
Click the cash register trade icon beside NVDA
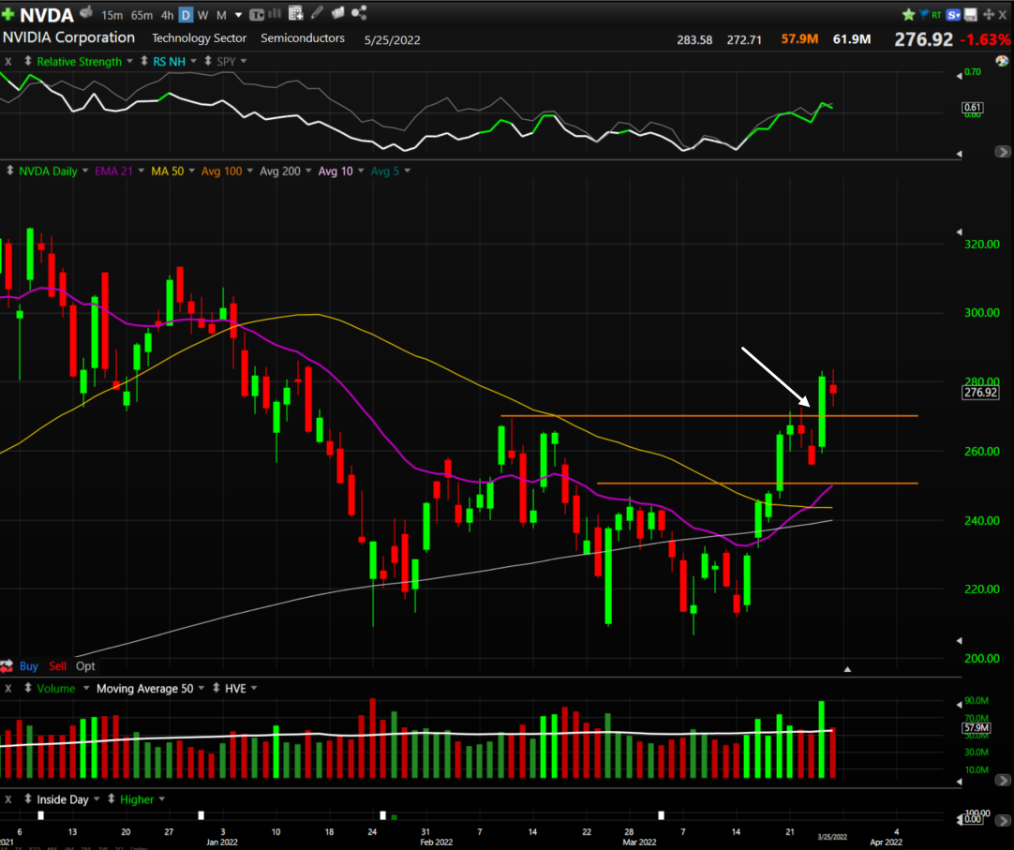click(x=86, y=13)
